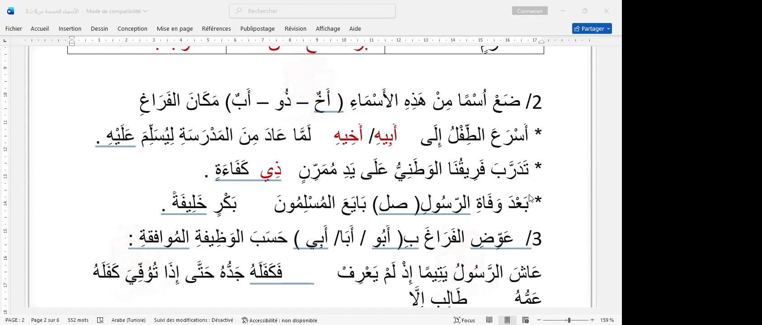Image resolution: width=762 pixels, height=325 pixels.
Task: Click the 552 mots word count
Action: tap(78, 320)
